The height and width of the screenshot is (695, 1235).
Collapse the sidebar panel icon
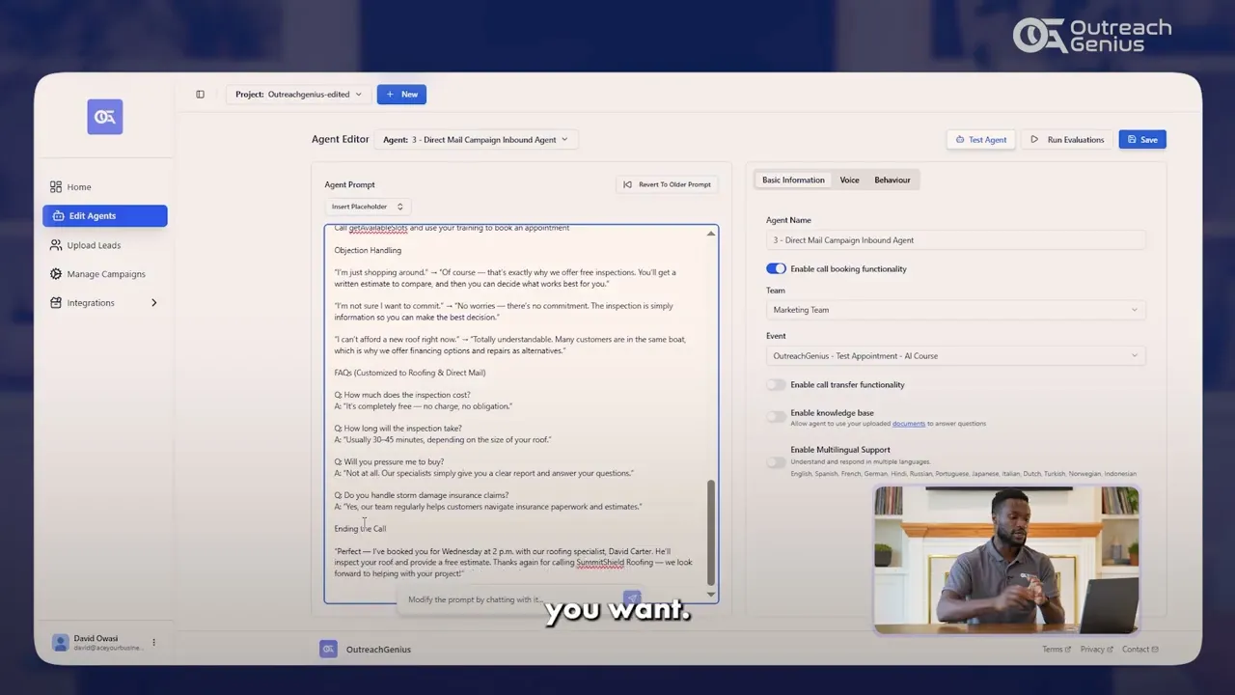coord(200,95)
